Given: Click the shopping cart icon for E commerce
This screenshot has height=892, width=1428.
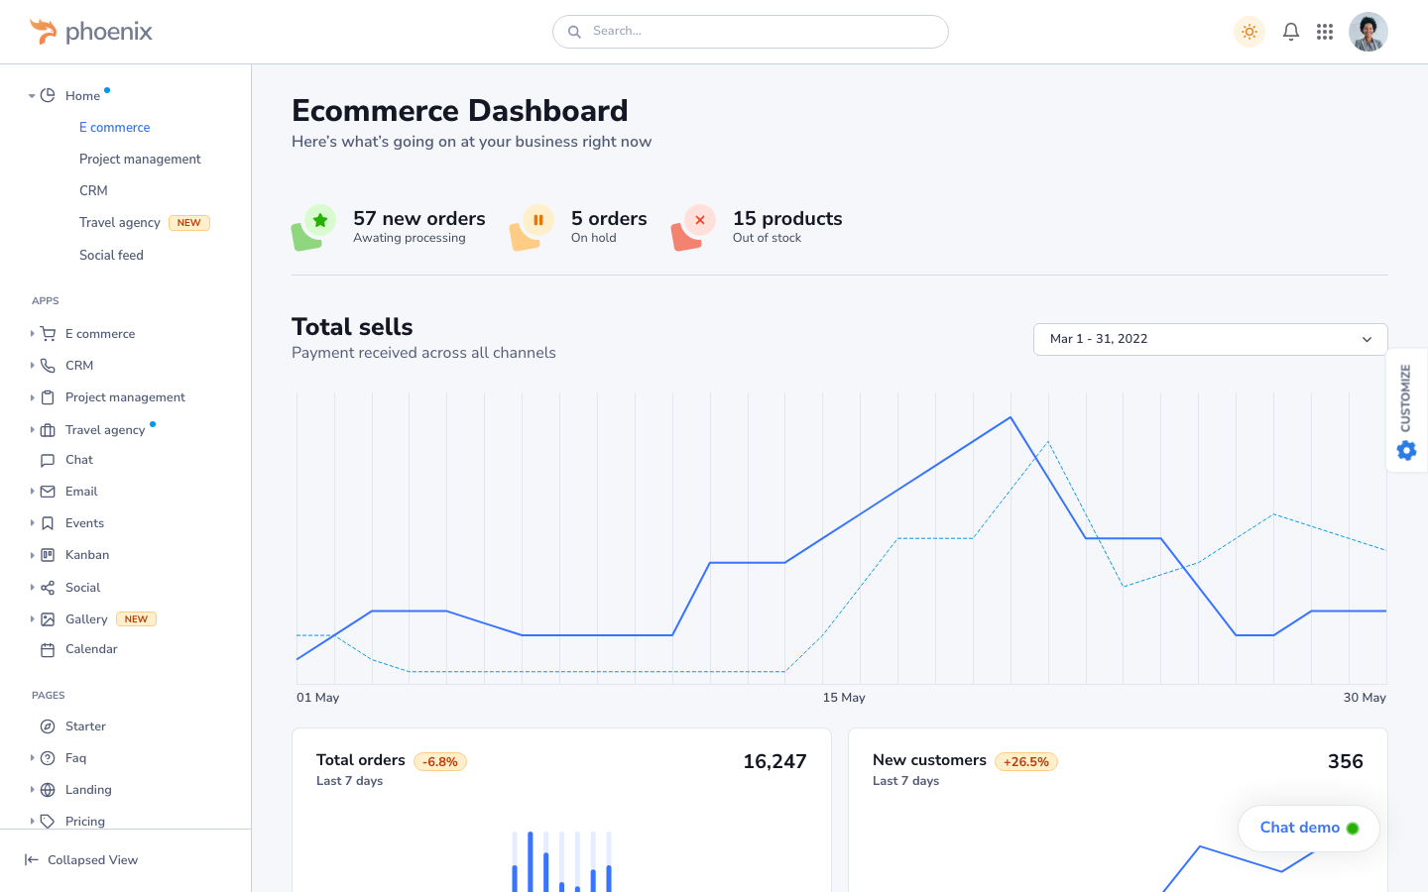Looking at the screenshot, I should point(48,334).
